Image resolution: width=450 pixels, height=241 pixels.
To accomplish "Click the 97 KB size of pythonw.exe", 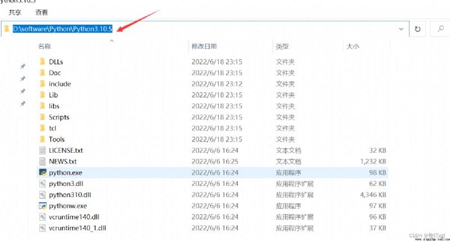I will click(x=377, y=206).
